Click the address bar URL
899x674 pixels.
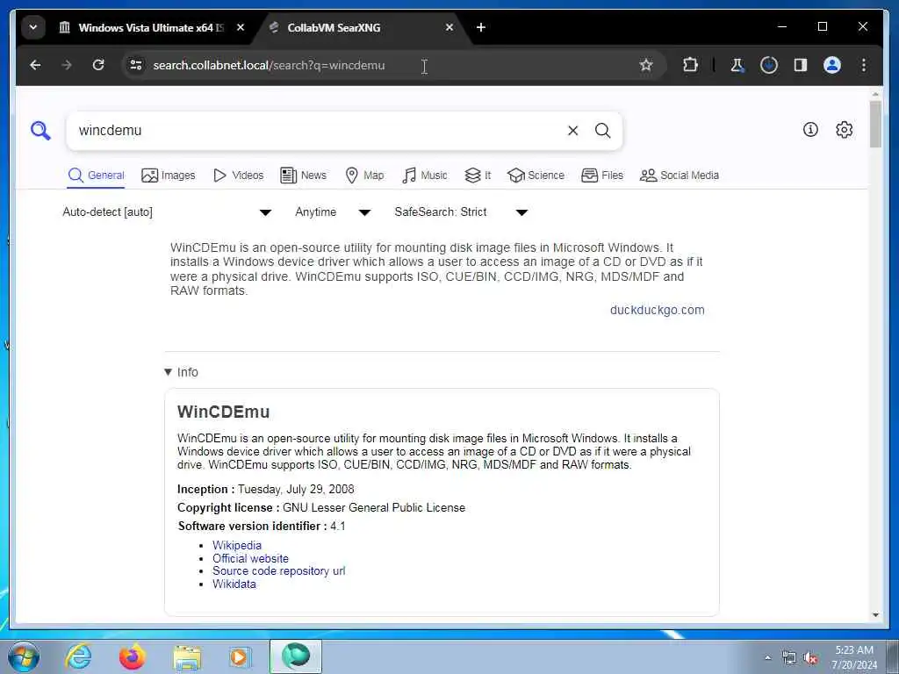(269, 65)
